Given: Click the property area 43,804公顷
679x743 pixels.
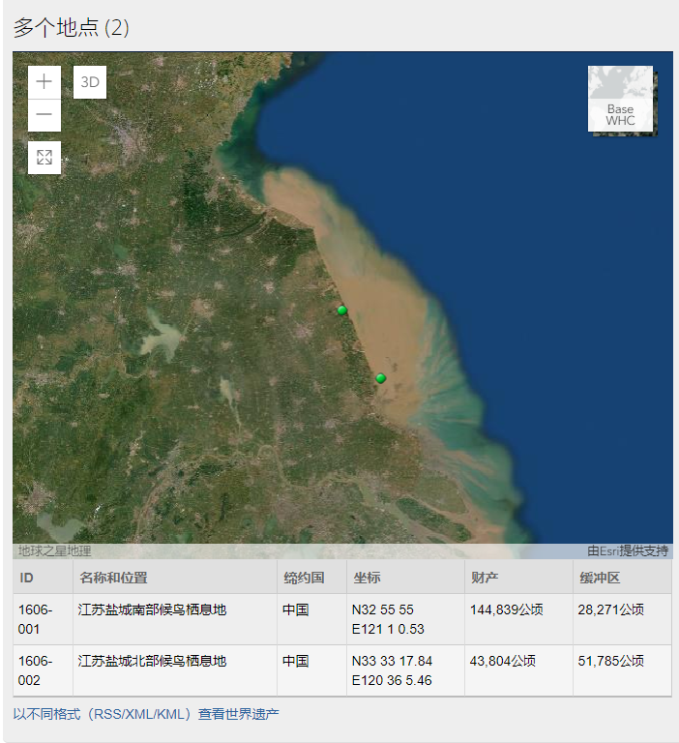Looking at the screenshot, I should [503, 661].
